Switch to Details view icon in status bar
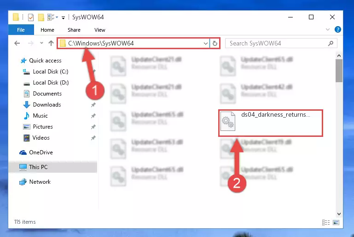The width and height of the screenshot is (354, 237). 326,223
